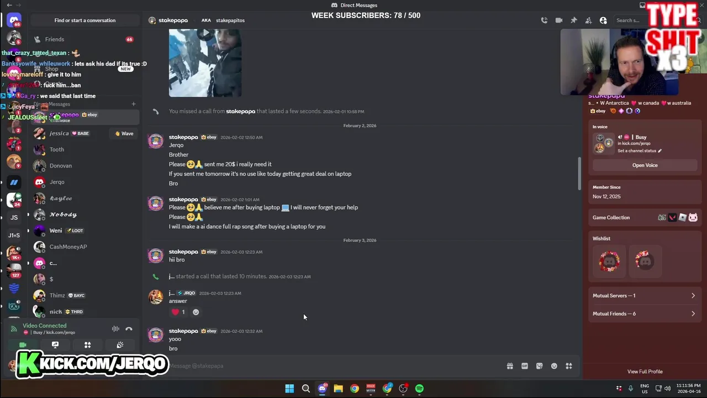This screenshot has height=398, width=707.
Task: Create a new DM plus icon
Action: coord(133,104)
